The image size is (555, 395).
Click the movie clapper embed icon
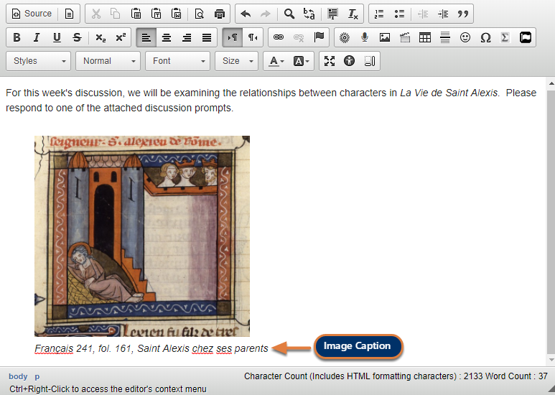coord(405,37)
